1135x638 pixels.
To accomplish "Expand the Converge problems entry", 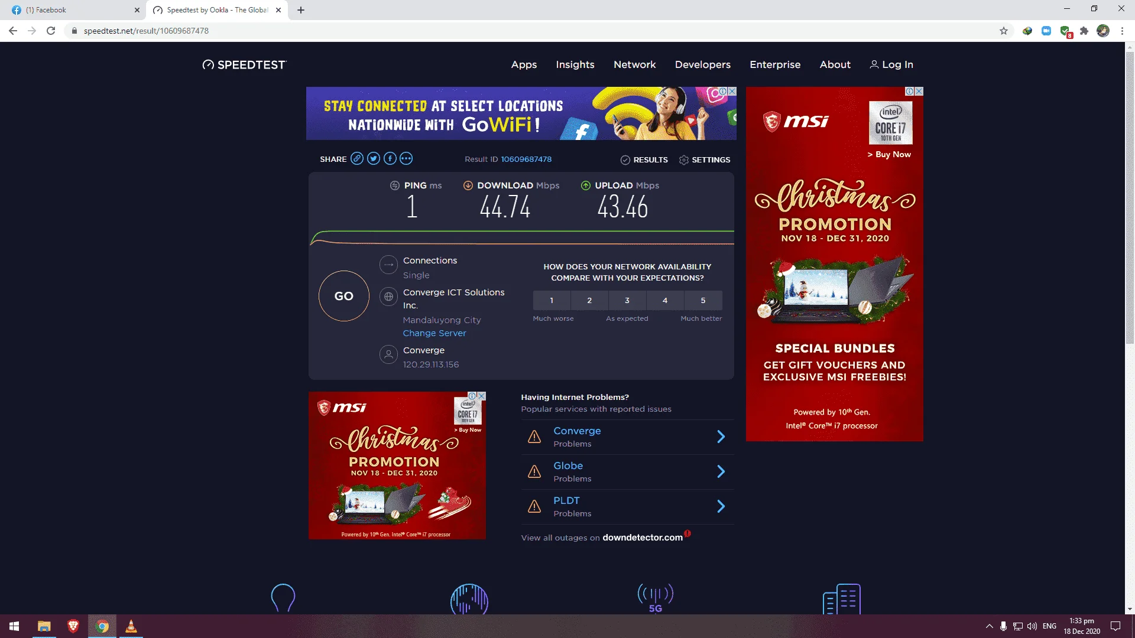I will (x=721, y=437).
